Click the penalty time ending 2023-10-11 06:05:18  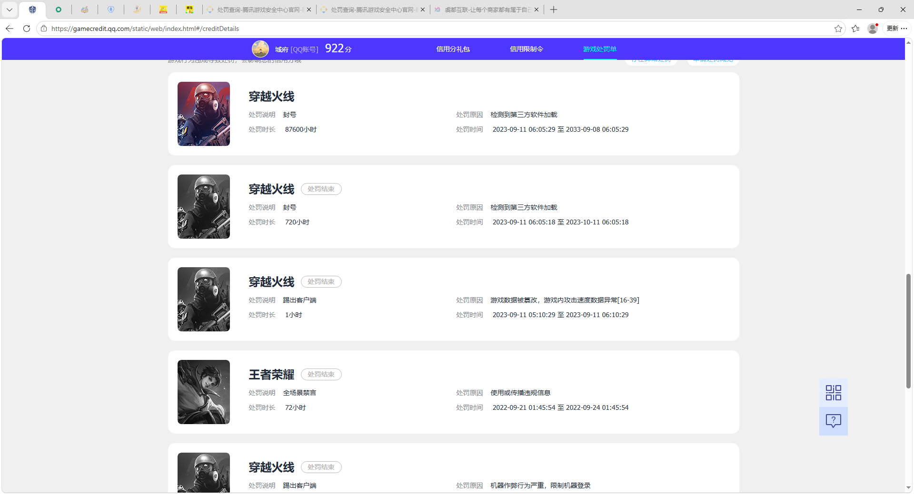pyautogui.click(x=560, y=222)
